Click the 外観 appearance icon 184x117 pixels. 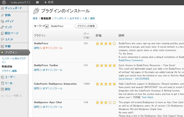click(x=2, y=46)
